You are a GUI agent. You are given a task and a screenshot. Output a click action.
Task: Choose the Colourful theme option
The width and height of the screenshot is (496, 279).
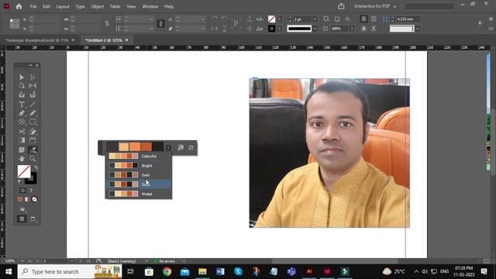(139, 157)
